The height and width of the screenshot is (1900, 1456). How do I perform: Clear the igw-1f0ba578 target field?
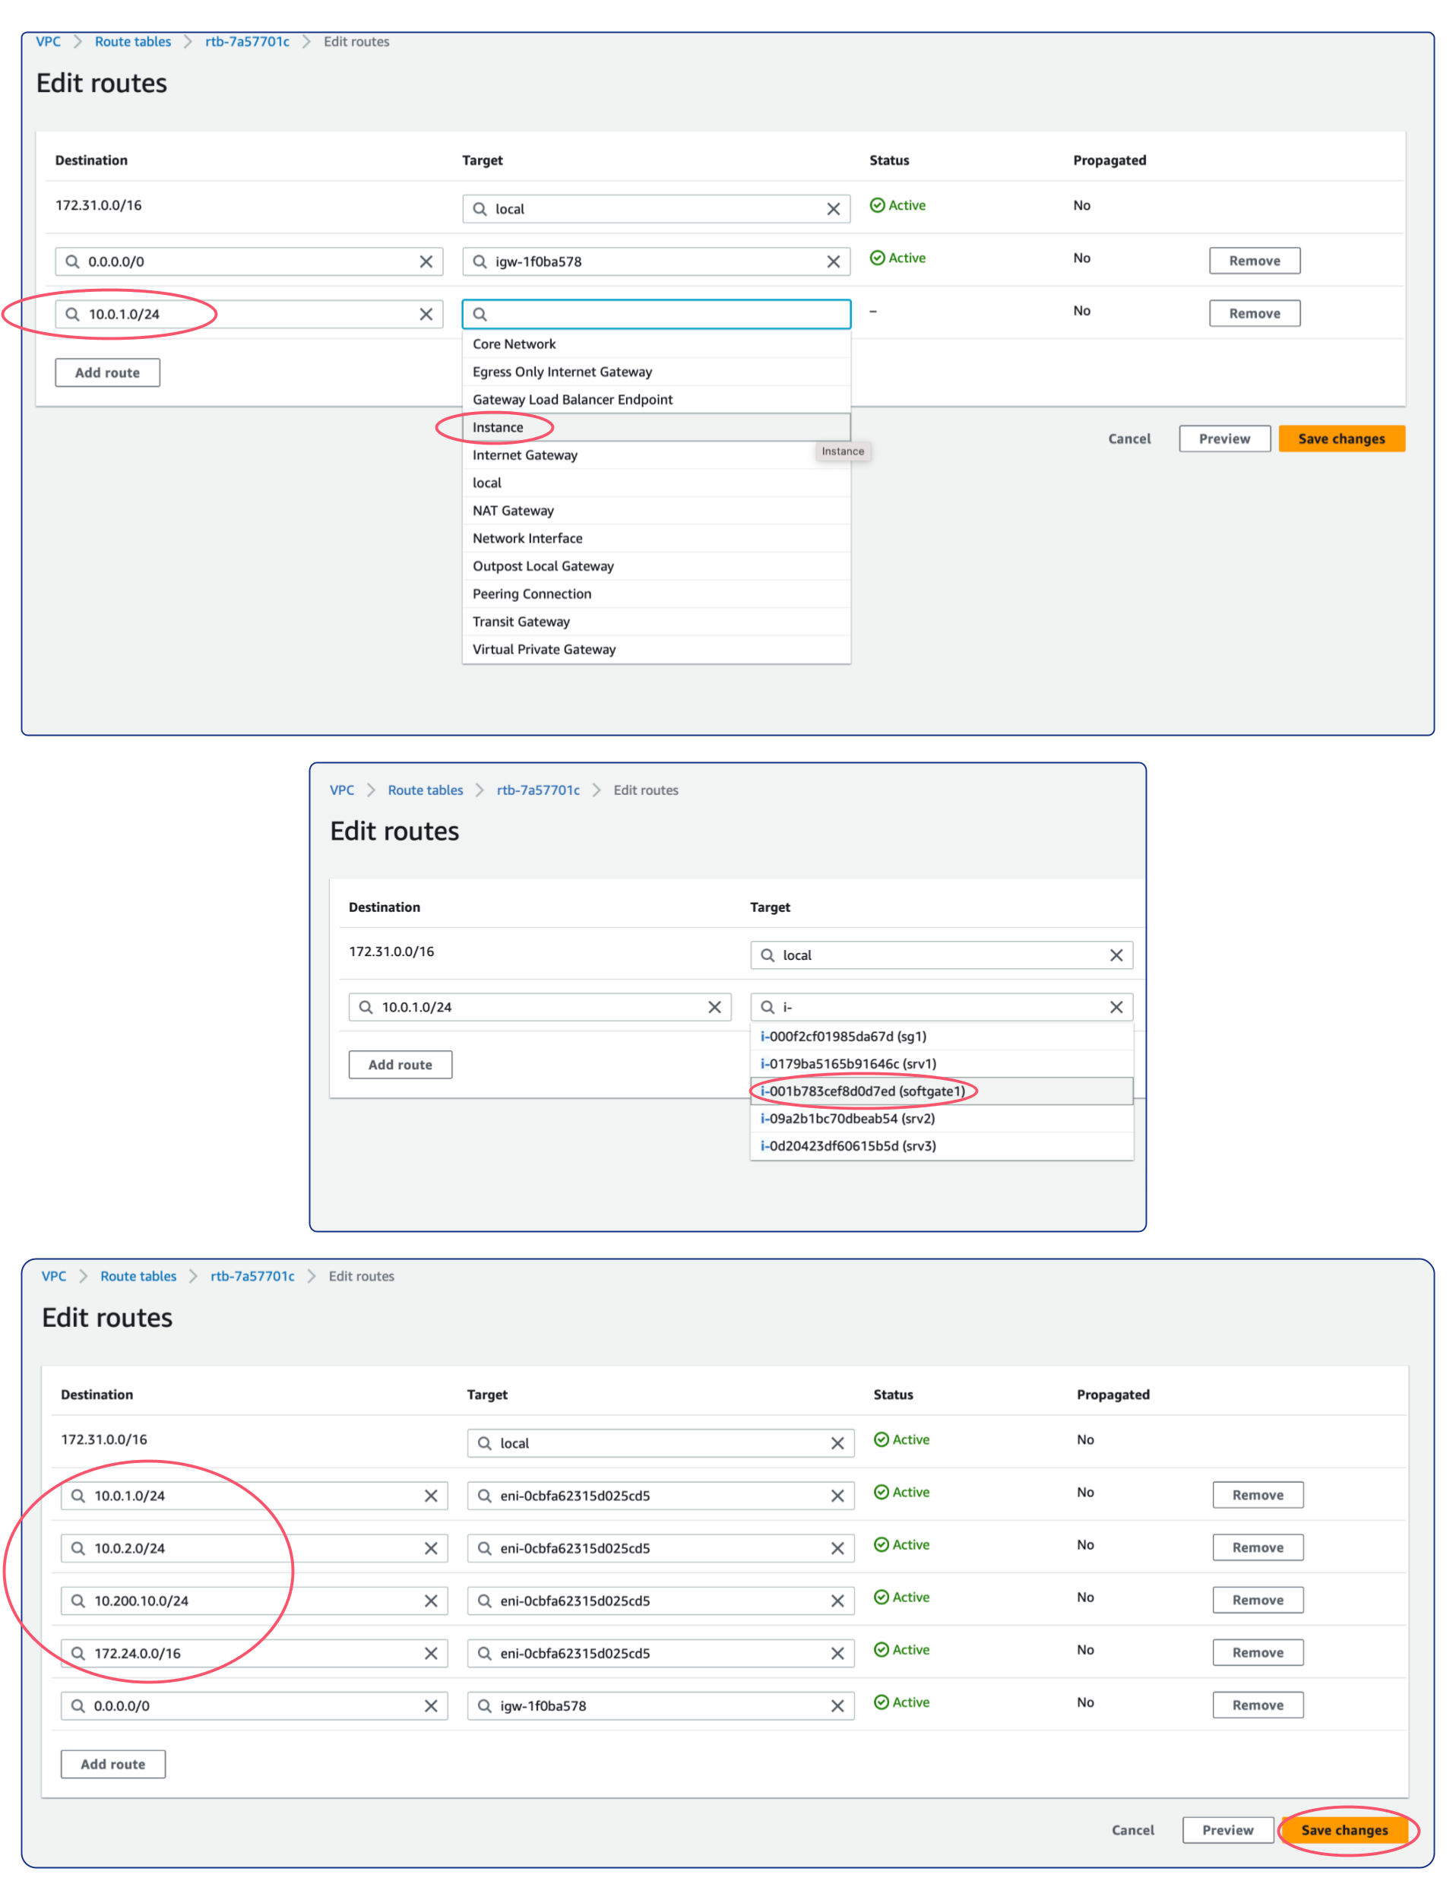(834, 261)
